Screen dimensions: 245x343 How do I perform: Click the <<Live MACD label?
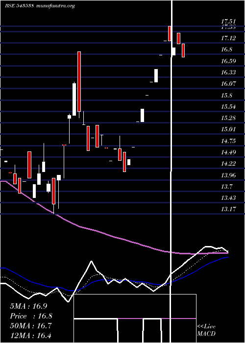point(206,330)
